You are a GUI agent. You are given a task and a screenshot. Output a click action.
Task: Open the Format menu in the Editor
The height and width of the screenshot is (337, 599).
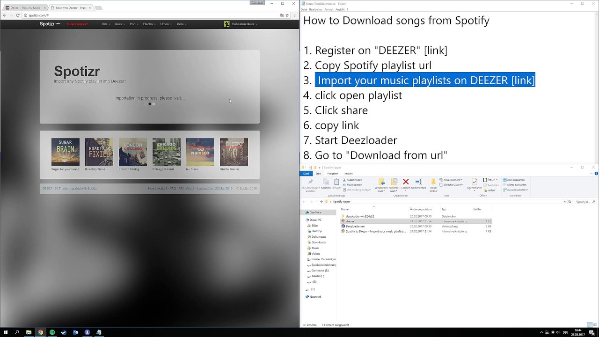coord(329,9)
